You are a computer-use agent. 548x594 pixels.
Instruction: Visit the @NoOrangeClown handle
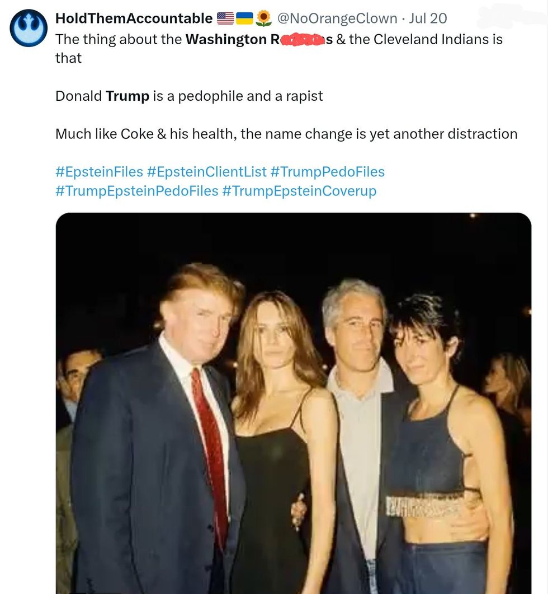tap(337, 18)
